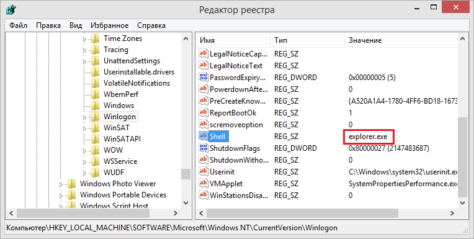Image resolution: width=474 pixels, height=239 pixels.
Task: Click the PreCreateKnow... string value icon
Action: [203, 101]
